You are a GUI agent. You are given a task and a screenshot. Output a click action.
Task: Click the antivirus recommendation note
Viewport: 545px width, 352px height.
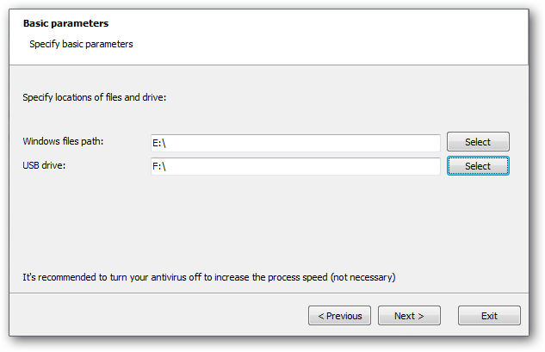208,277
